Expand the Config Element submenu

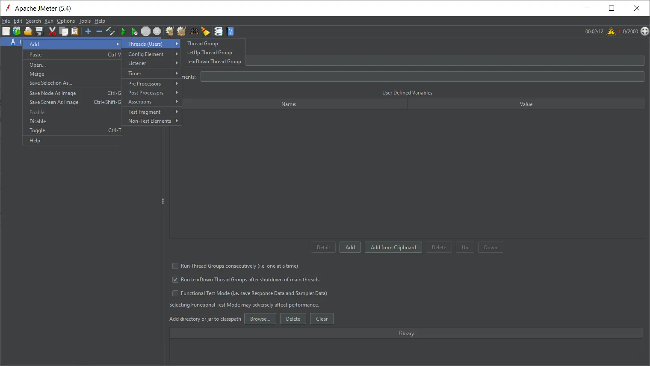point(152,54)
